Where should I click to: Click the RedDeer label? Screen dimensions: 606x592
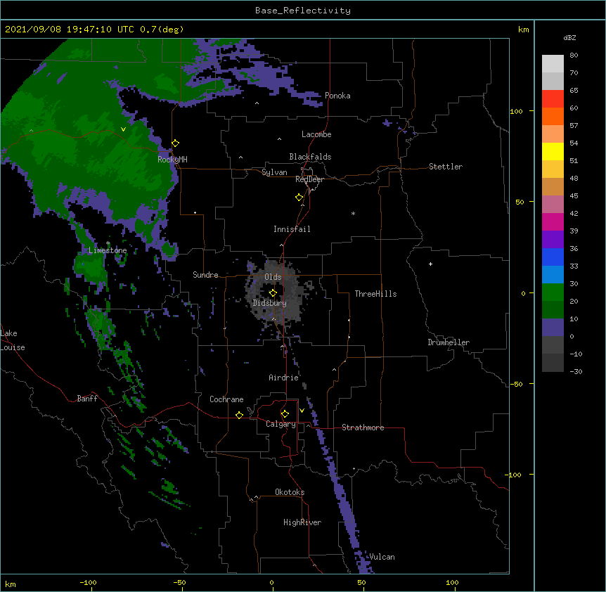pyautogui.click(x=309, y=179)
